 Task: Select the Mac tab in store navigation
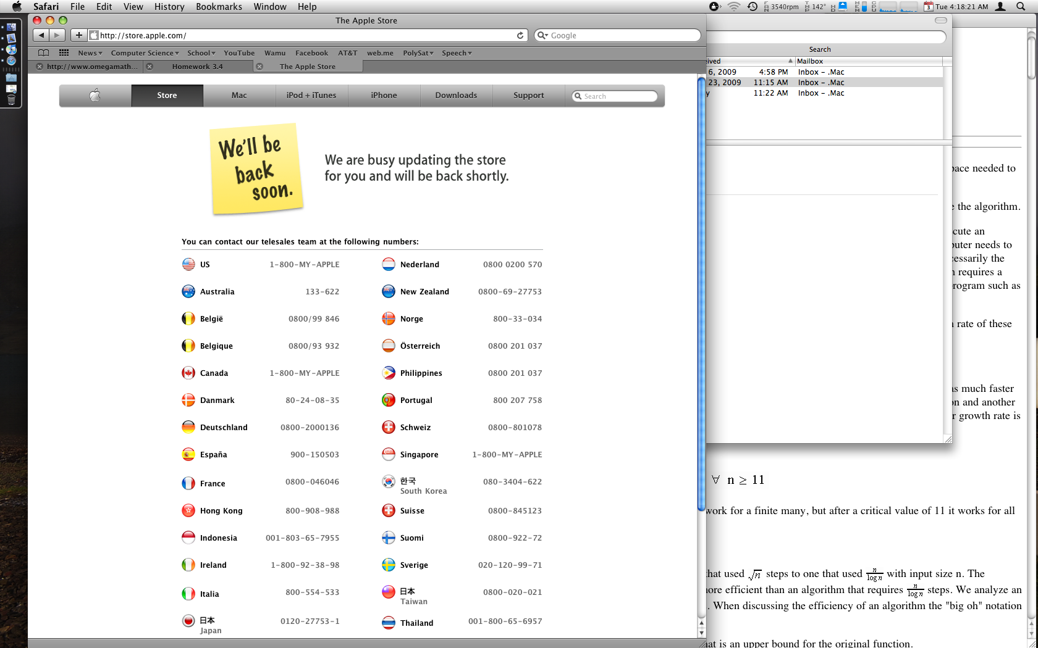click(239, 95)
